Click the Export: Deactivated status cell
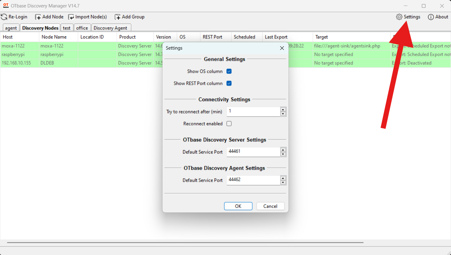451x255 pixels. click(x=421, y=63)
